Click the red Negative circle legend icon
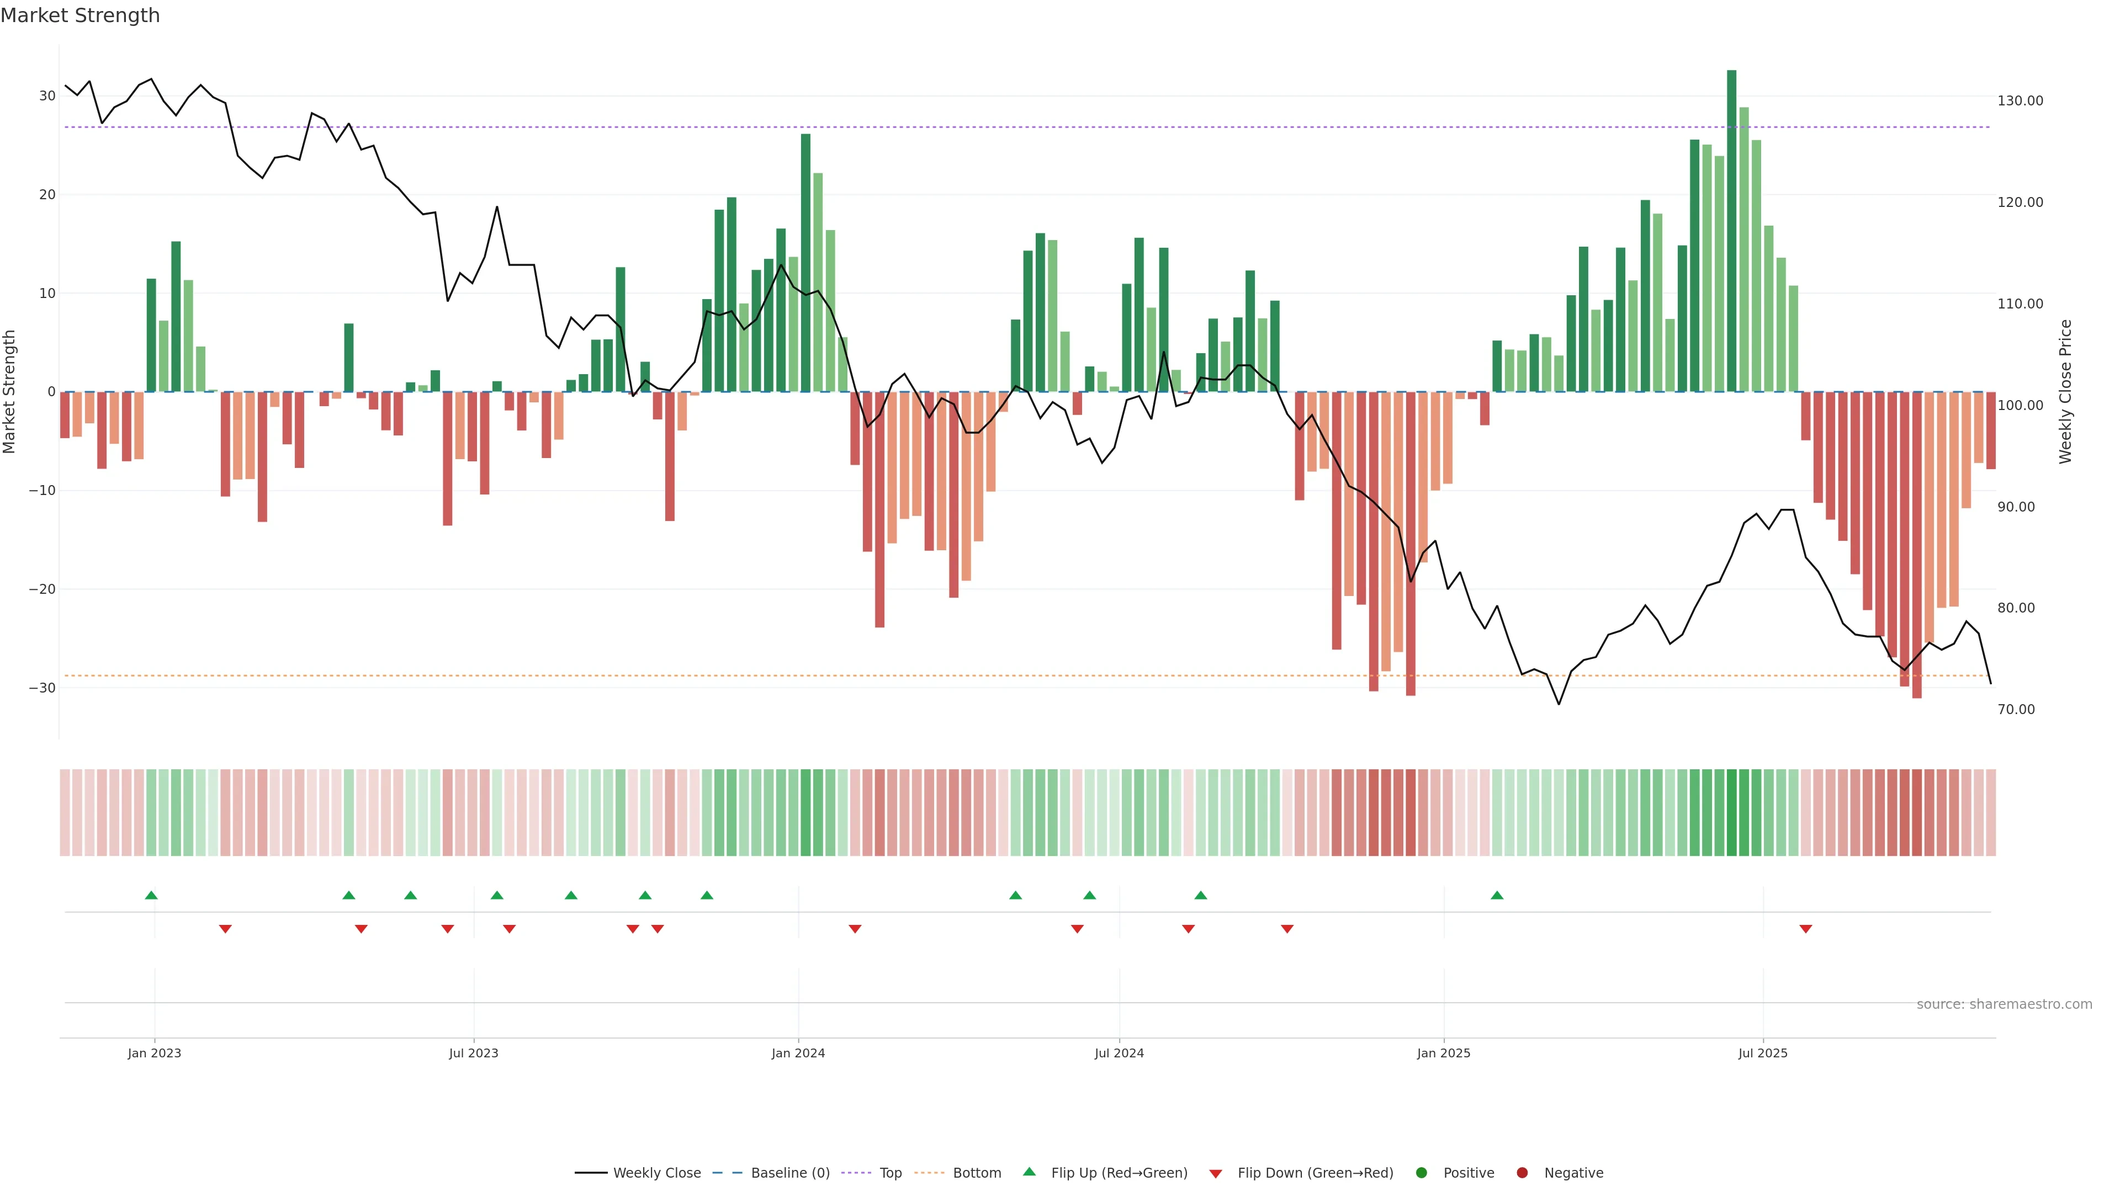The height and width of the screenshot is (1192, 2120). point(1522,1173)
